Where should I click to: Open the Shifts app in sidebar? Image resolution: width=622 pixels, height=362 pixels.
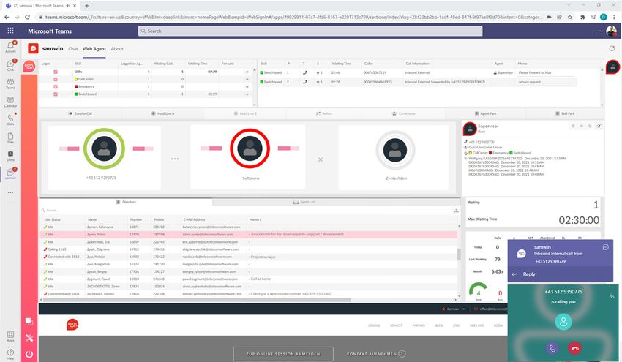[x=10, y=155]
